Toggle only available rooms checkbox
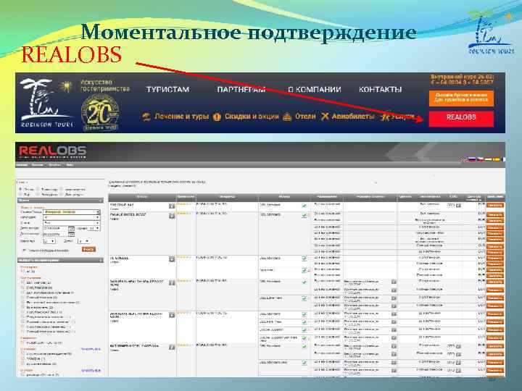522x391 pixels. point(24,251)
